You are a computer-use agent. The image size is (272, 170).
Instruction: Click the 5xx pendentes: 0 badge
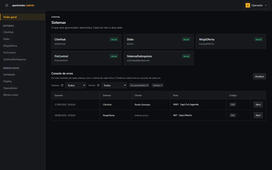coord(139,85)
